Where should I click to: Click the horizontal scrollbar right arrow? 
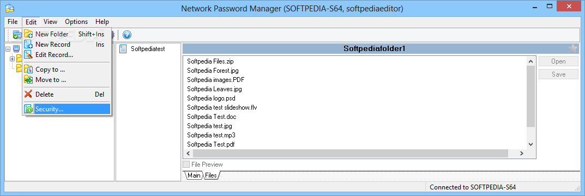pos(522,153)
